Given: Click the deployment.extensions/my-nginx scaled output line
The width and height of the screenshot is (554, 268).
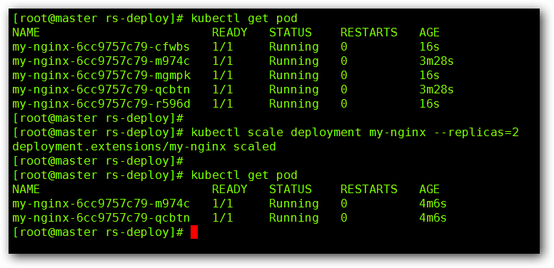Looking at the screenshot, I should [x=143, y=147].
